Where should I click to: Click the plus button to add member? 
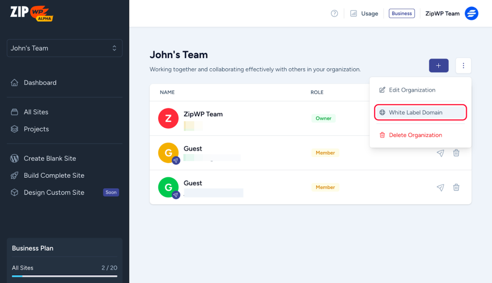[x=438, y=65]
